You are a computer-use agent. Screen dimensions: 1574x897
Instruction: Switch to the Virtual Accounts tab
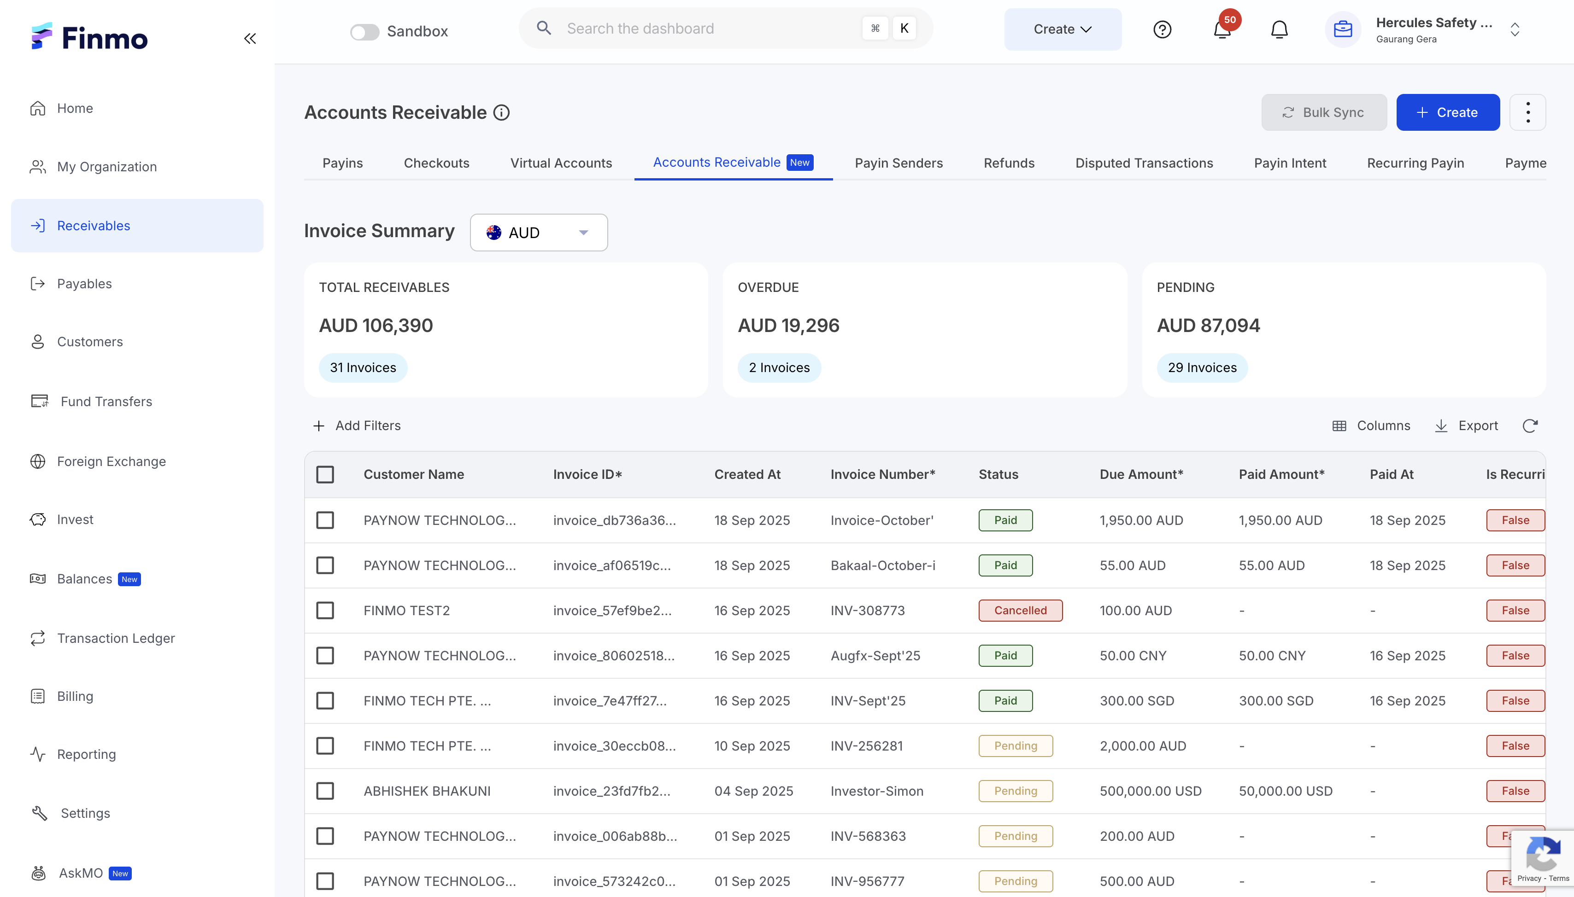(561, 163)
